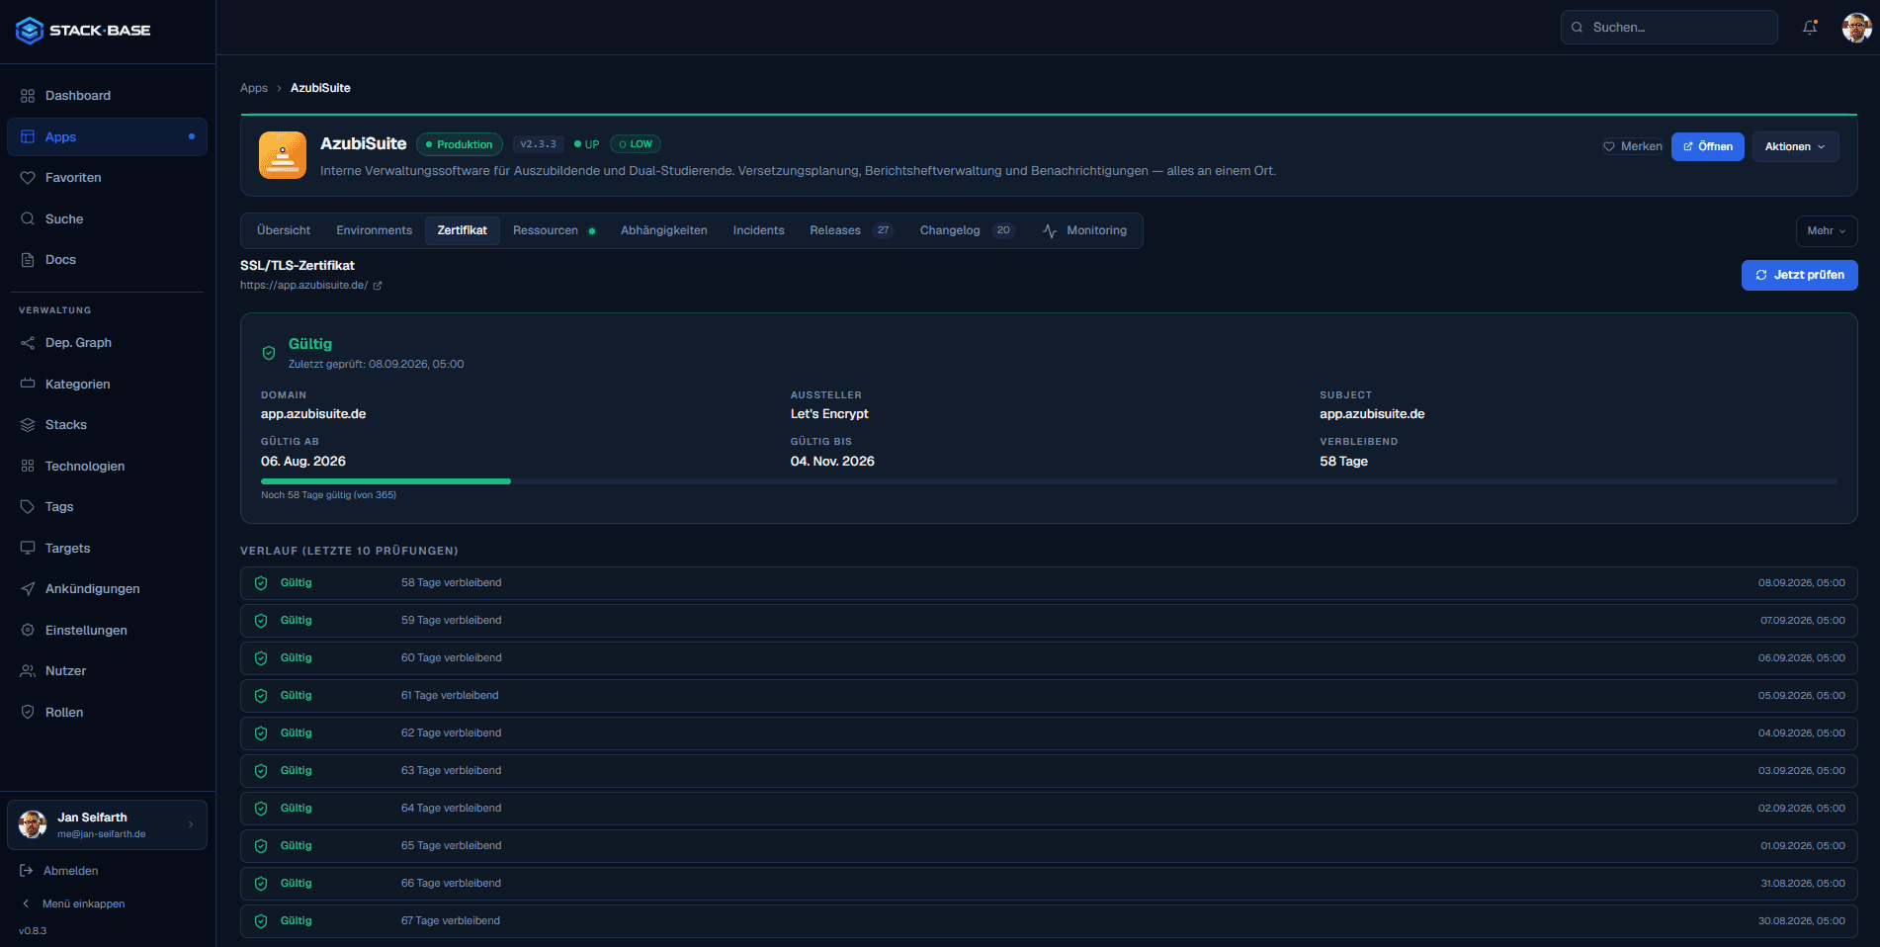Click the Ankündigungen paper plane icon
Viewport: 1880px width, 947px height.
[28, 589]
